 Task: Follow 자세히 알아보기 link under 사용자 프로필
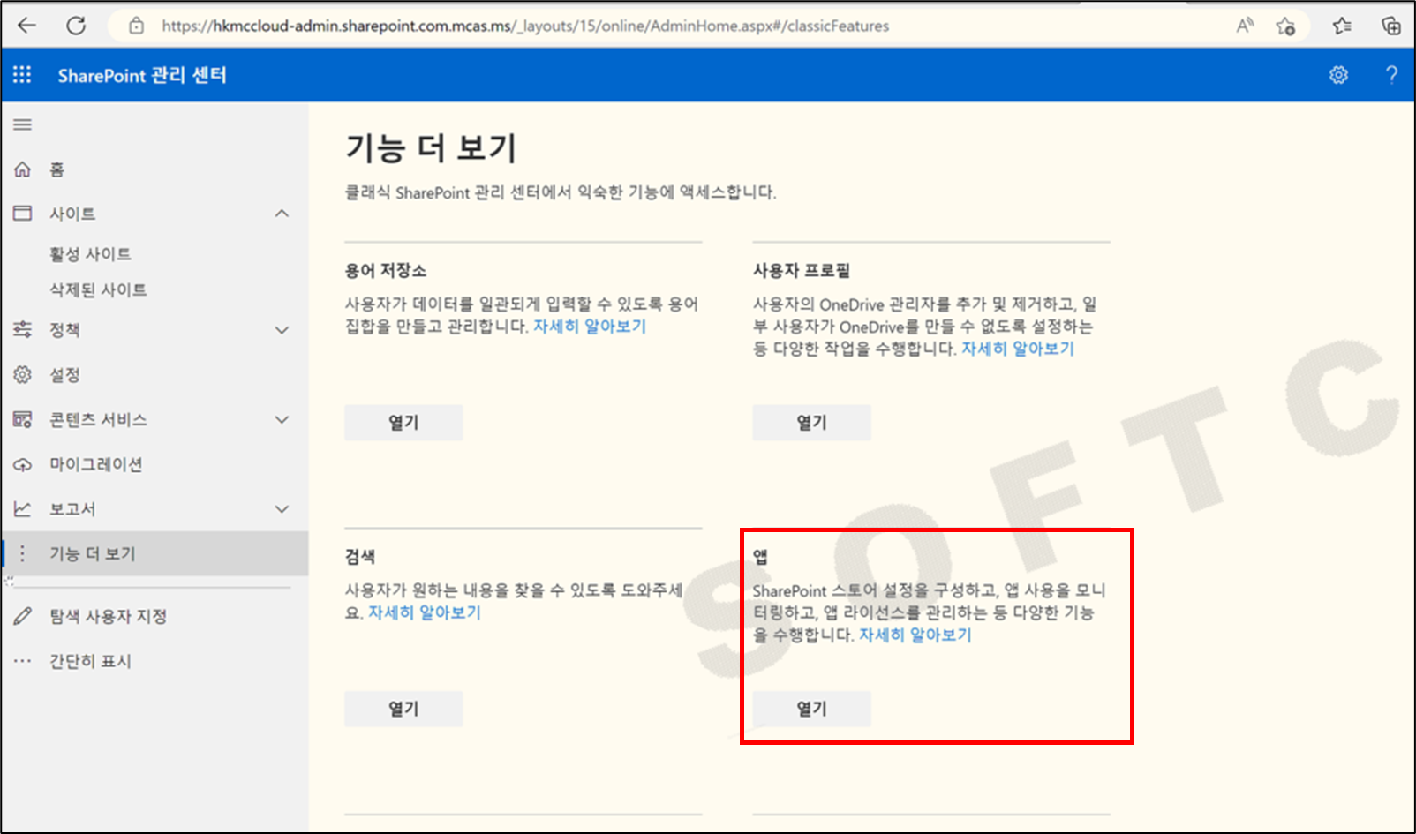[1018, 349]
